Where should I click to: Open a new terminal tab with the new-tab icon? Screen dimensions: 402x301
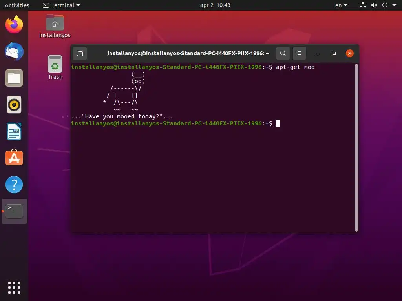pyautogui.click(x=80, y=53)
